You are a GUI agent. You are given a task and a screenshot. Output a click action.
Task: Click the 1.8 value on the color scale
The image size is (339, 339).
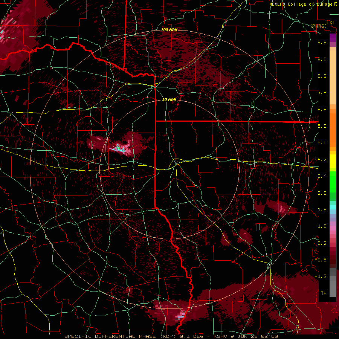[322, 210]
